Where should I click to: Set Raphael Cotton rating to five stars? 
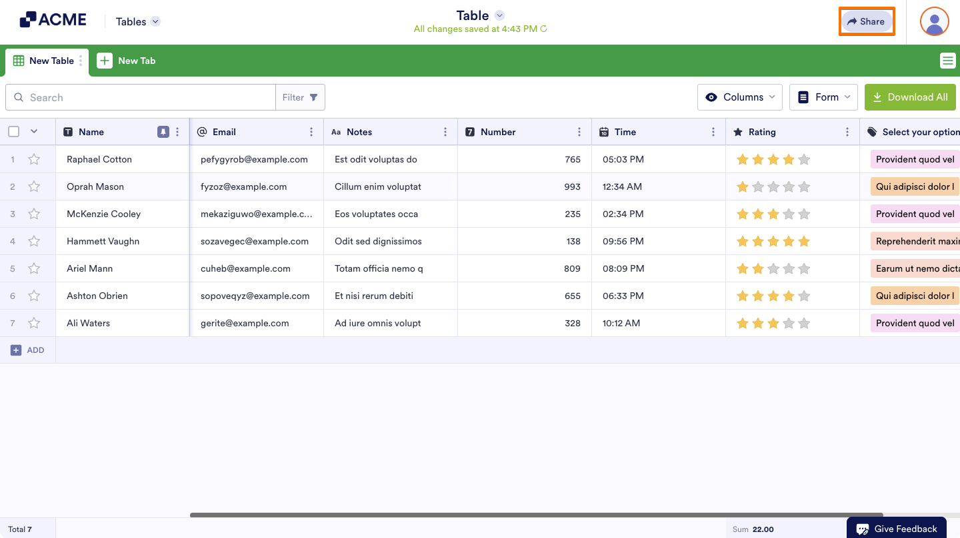(804, 159)
